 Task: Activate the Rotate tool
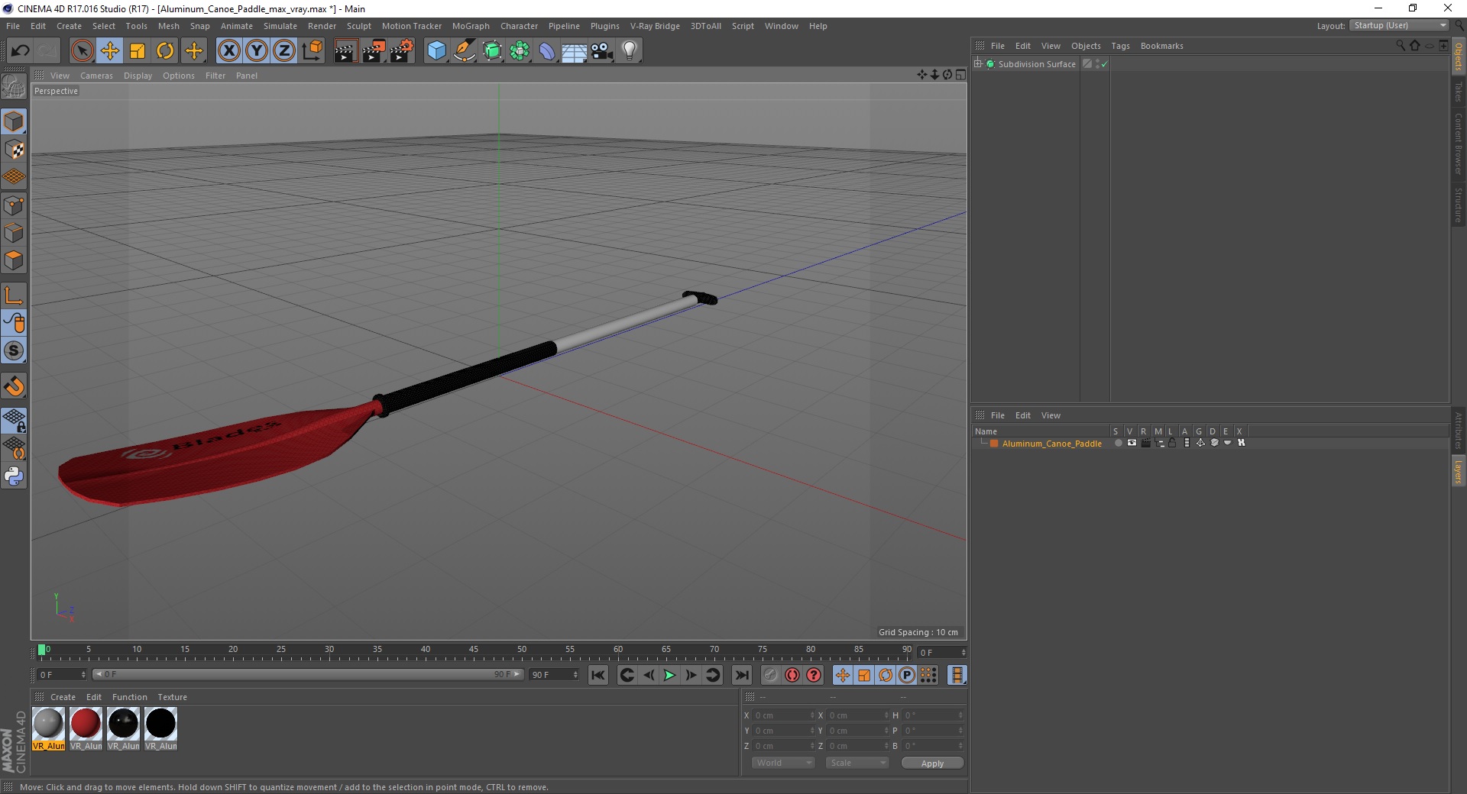pos(165,51)
